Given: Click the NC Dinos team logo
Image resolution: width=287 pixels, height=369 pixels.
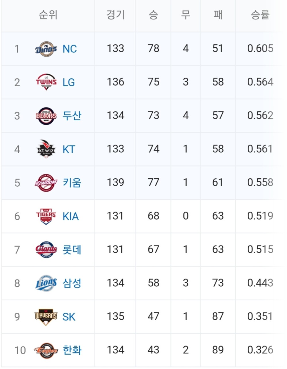Looking at the screenshot, I should 46,49.
